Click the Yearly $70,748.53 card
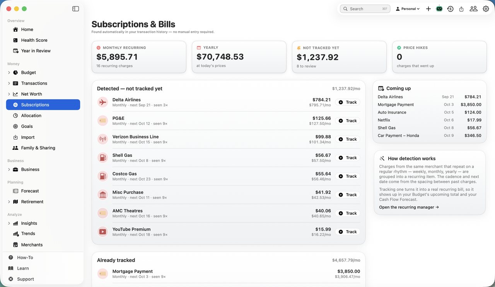Viewport: 495px width, 287px height. click(x=239, y=57)
